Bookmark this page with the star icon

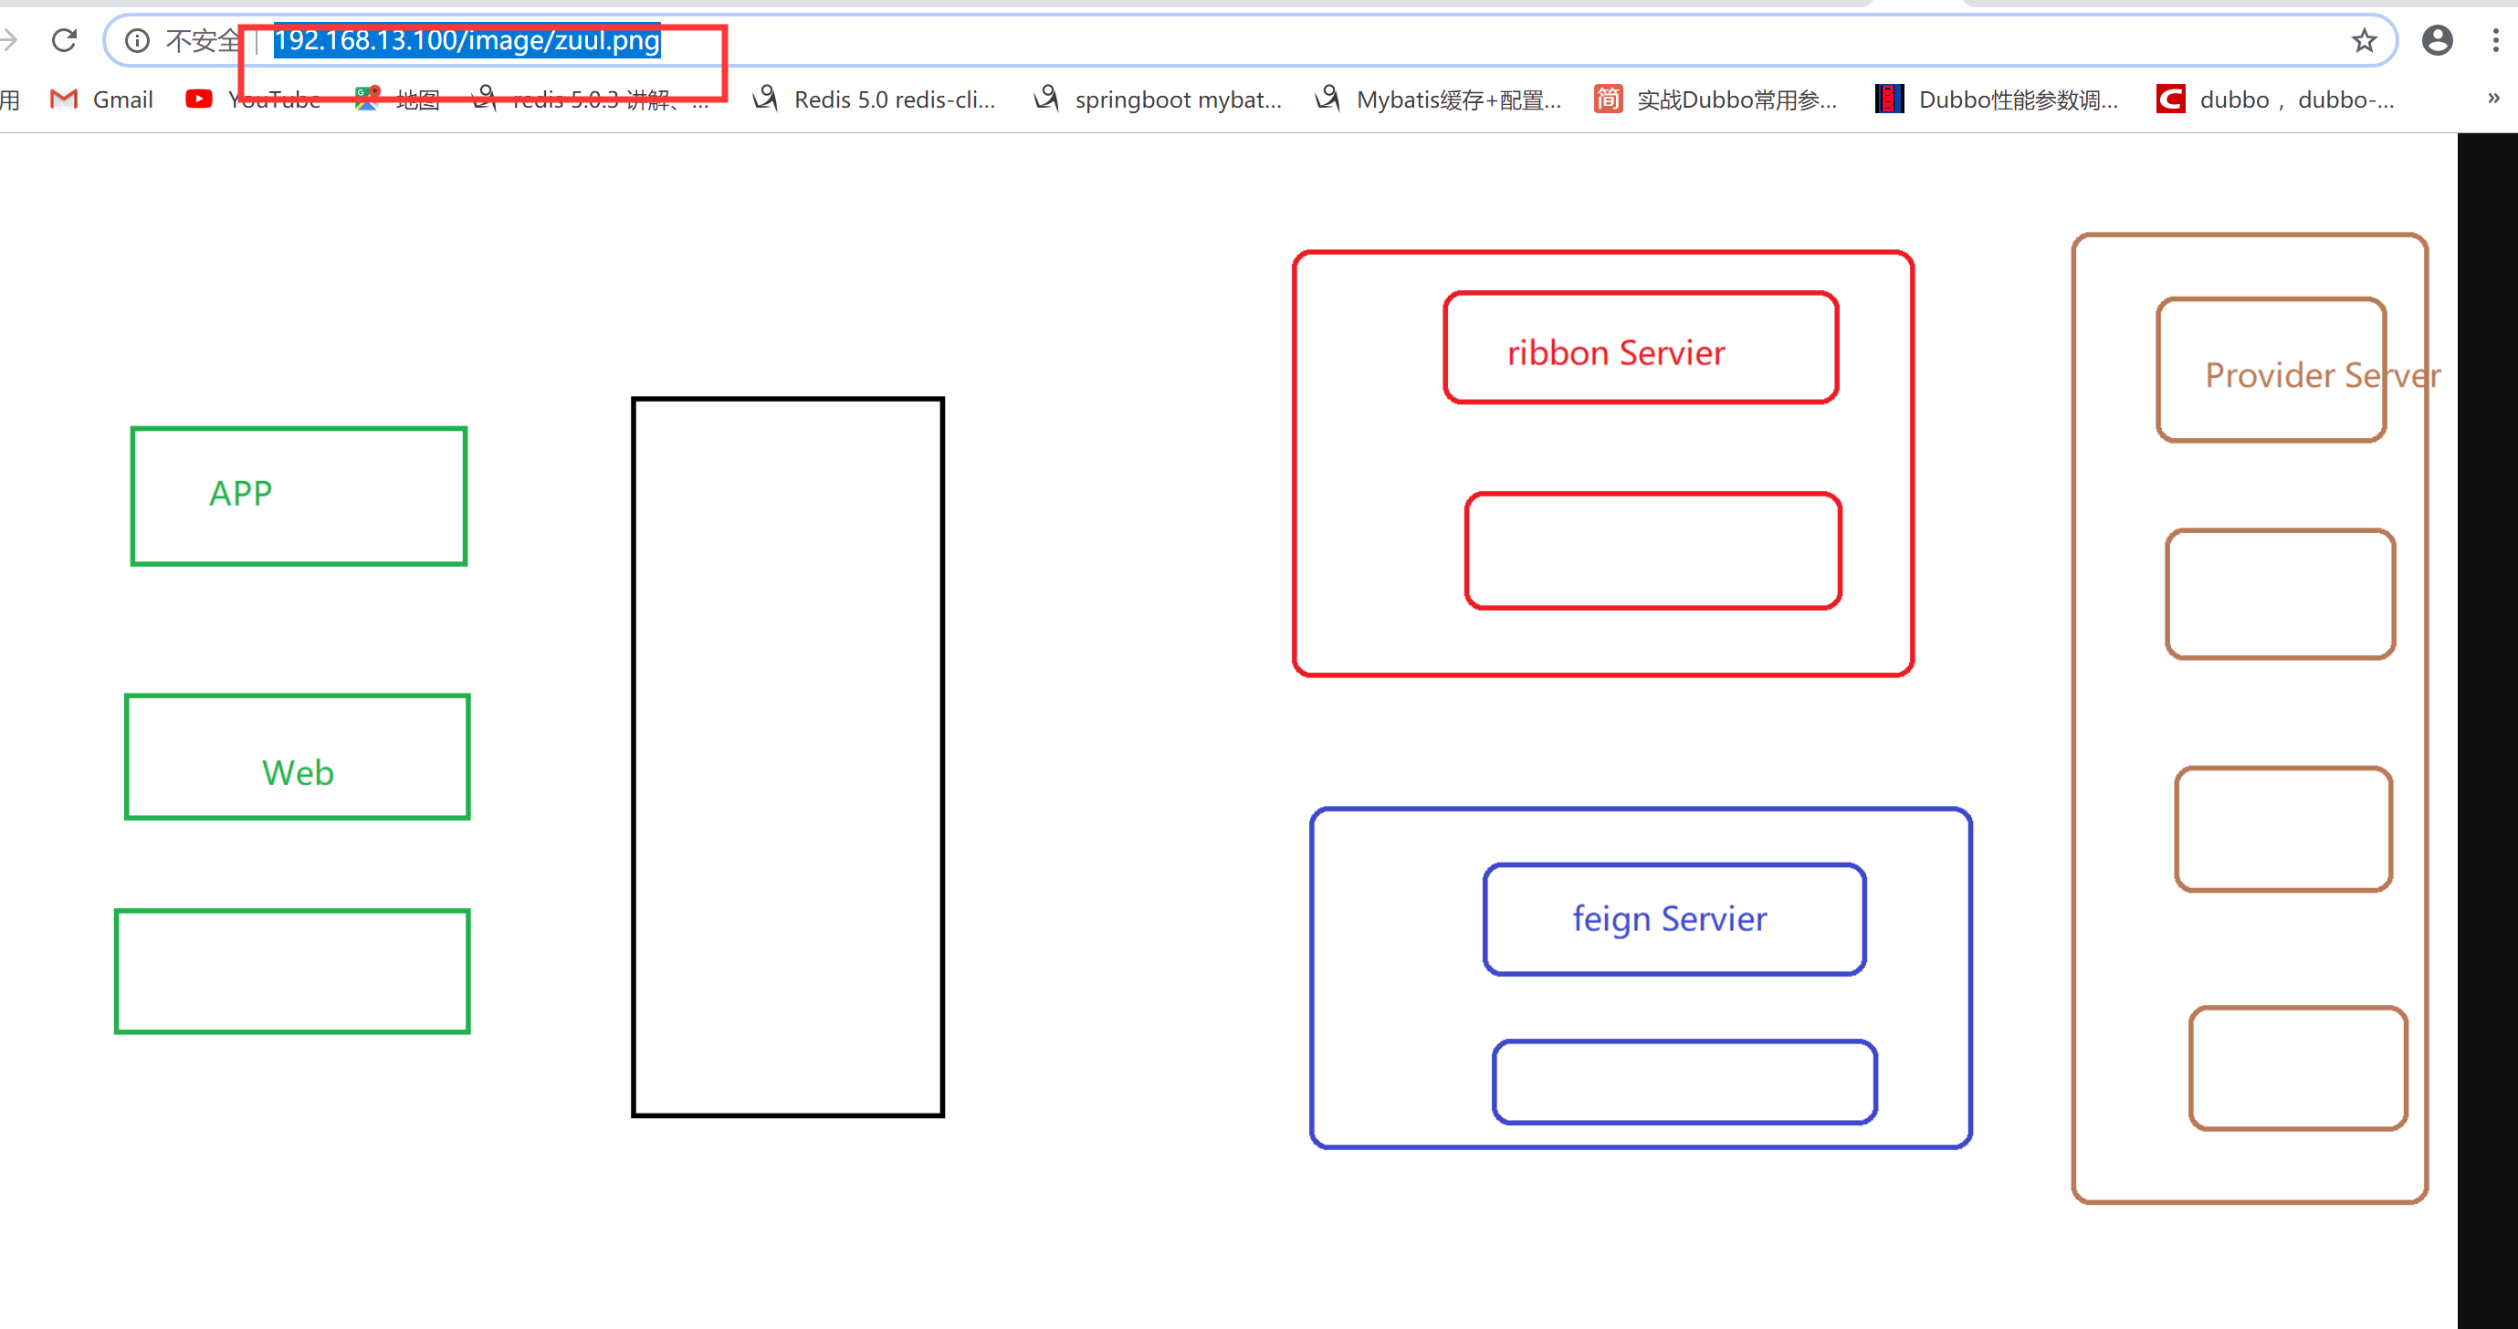(2364, 40)
